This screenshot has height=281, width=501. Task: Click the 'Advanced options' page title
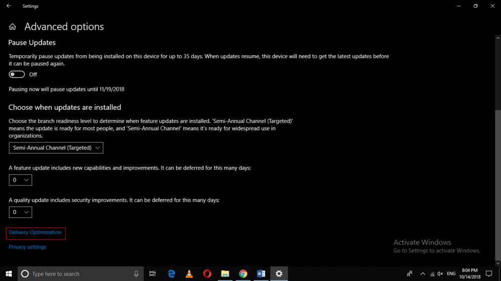click(x=64, y=27)
